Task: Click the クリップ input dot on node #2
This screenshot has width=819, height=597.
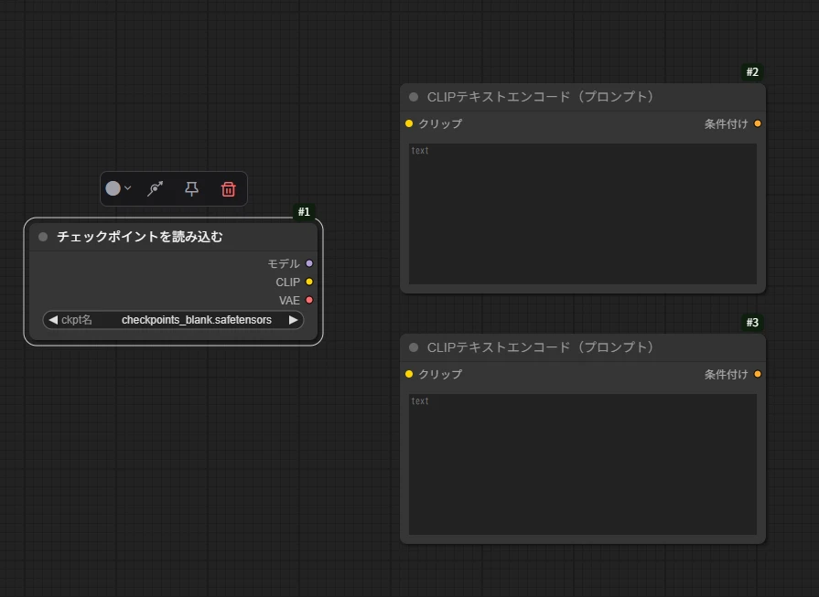Action: pos(409,123)
